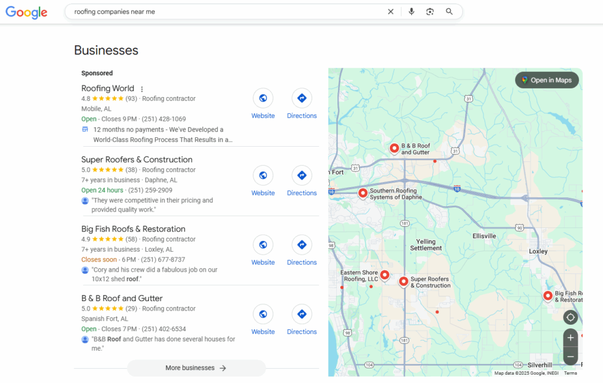
Task: Open B & B Roof and Gutter website icon
Action: click(263, 314)
